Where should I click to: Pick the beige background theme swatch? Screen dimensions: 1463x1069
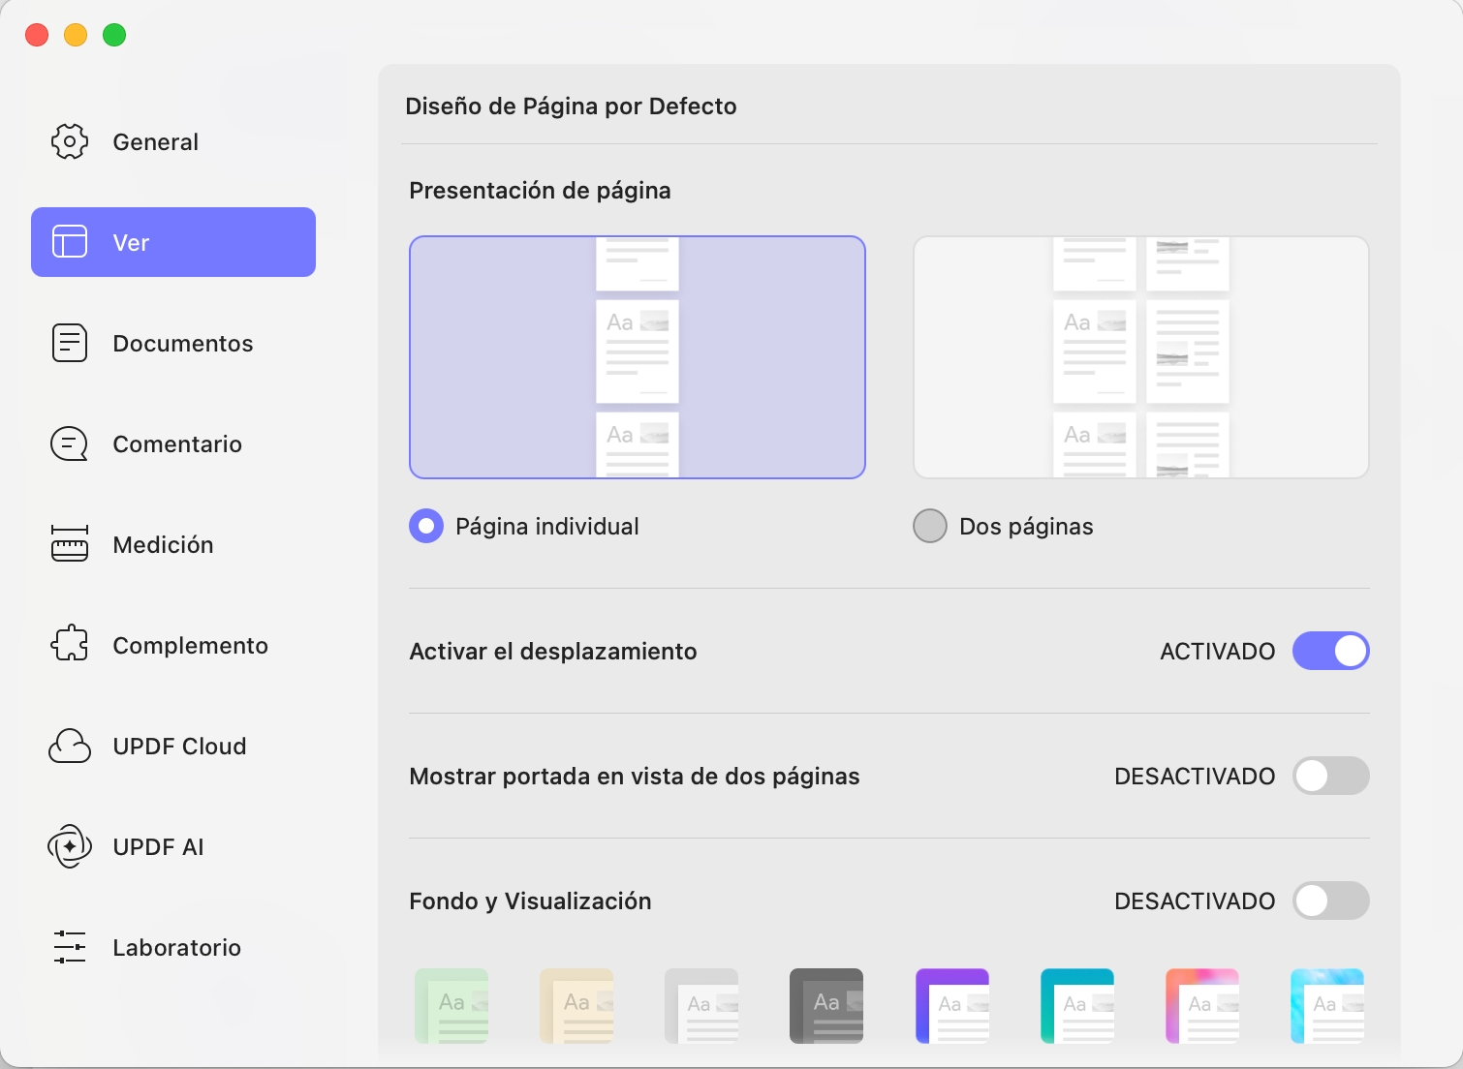pos(576,1006)
